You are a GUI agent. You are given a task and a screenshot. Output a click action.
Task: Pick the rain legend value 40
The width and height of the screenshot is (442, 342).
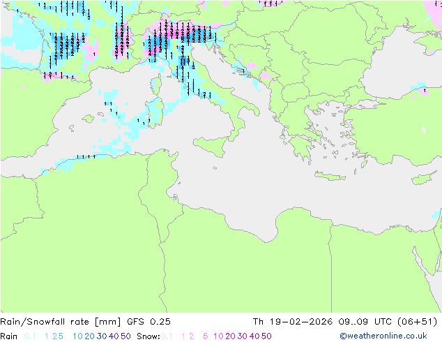coord(114,336)
